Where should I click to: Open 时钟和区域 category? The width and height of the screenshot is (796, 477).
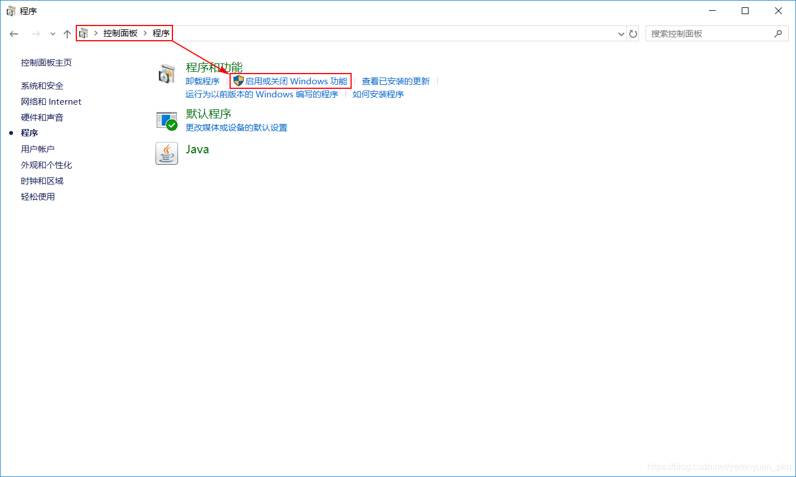pos(42,181)
